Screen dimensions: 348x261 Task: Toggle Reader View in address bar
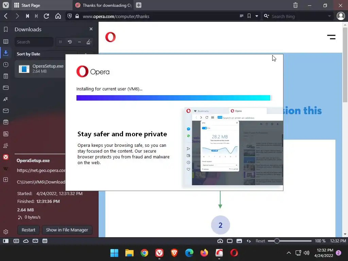(242, 16)
